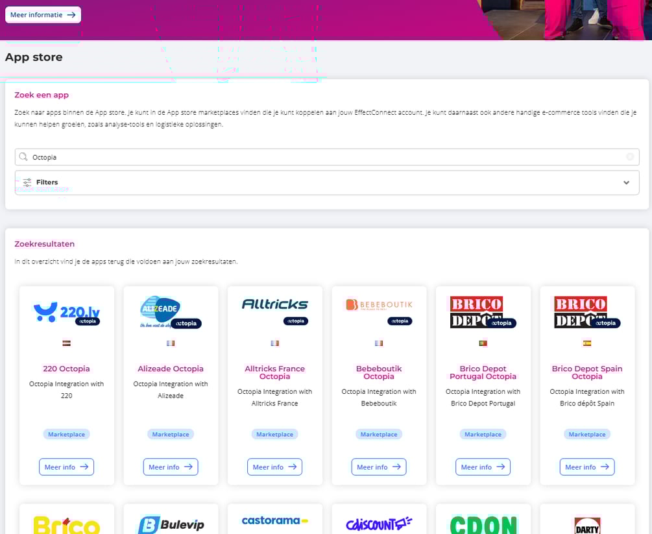Click Marketplace tag on Brico Depot Portugal
This screenshot has height=534, width=652.
tap(483, 434)
